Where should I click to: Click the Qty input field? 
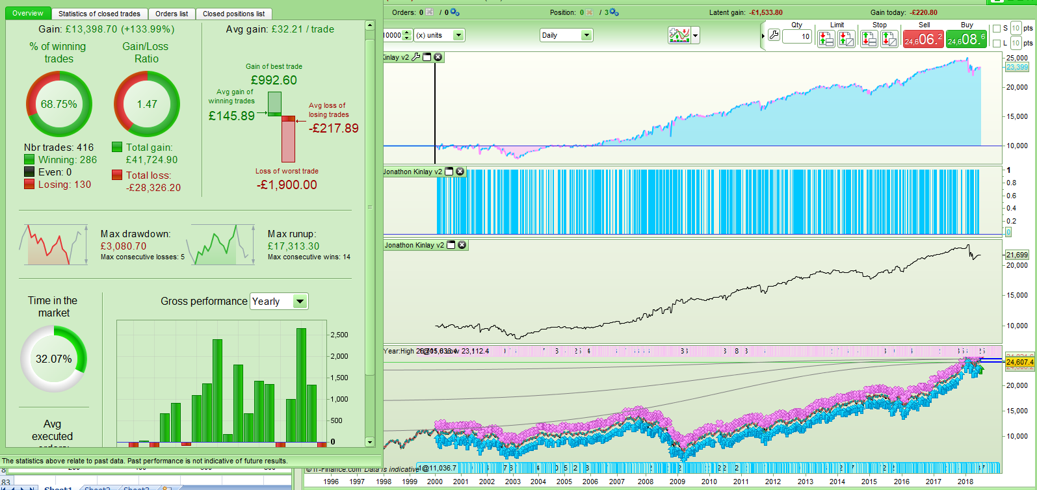796,36
